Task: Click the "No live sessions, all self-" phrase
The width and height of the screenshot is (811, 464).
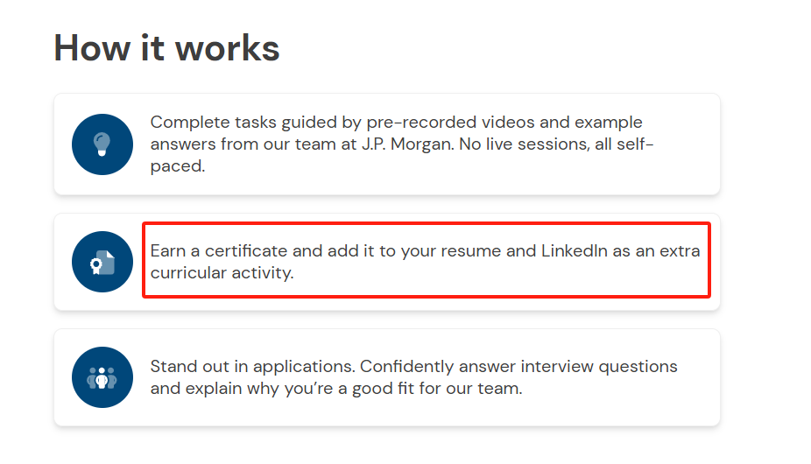Action: [x=556, y=144]
